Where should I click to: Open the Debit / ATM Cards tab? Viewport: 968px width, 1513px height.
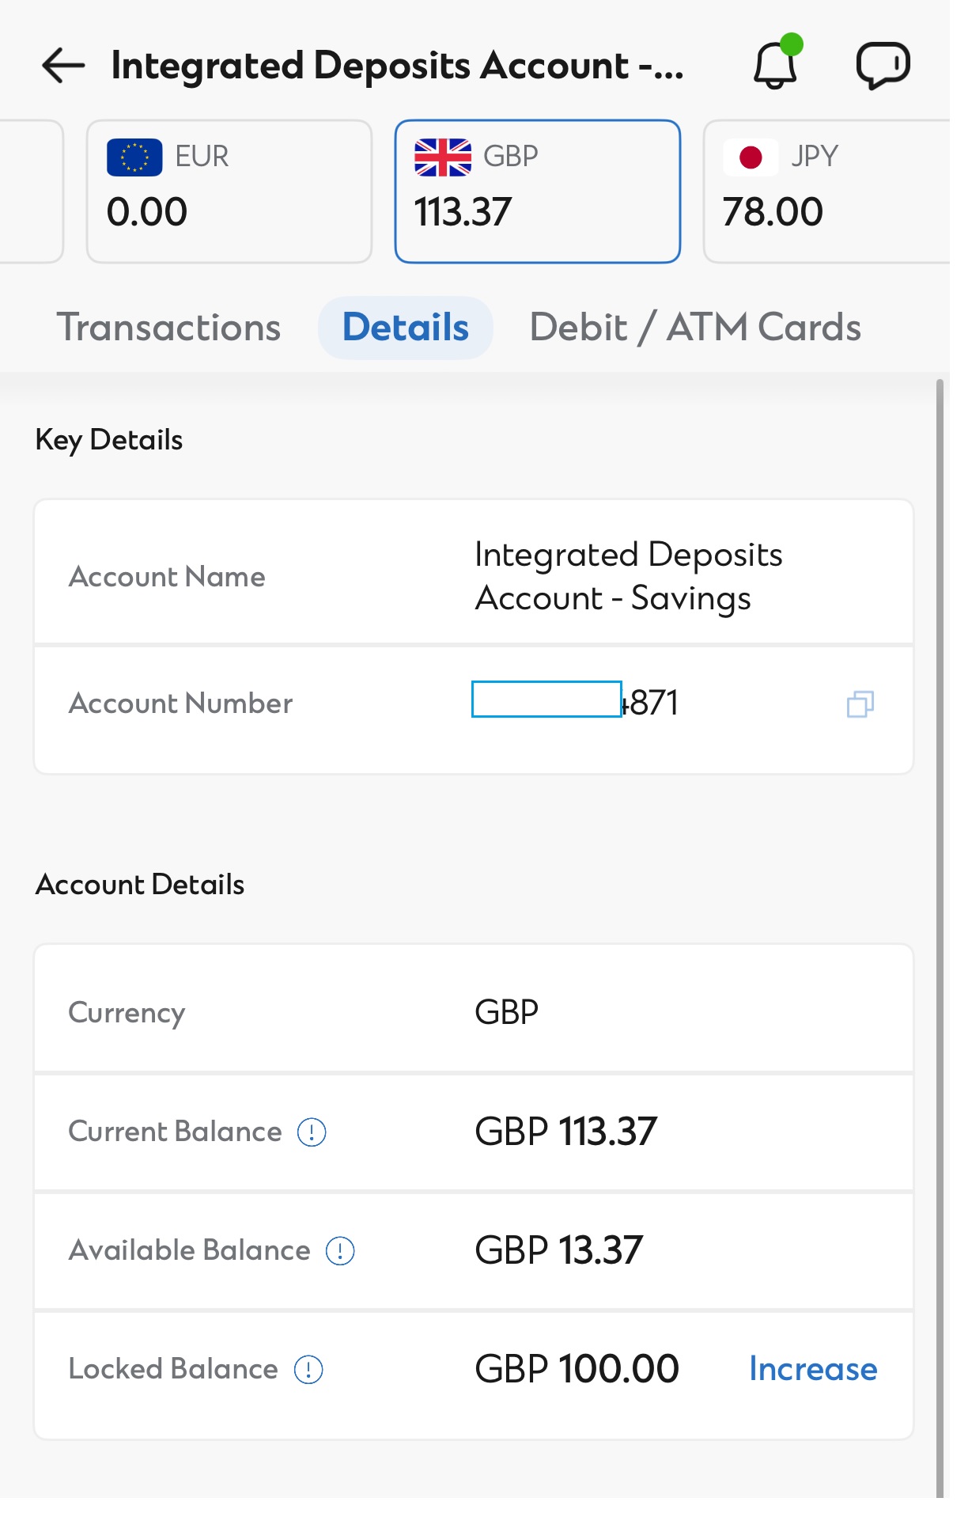click(695, 328)
